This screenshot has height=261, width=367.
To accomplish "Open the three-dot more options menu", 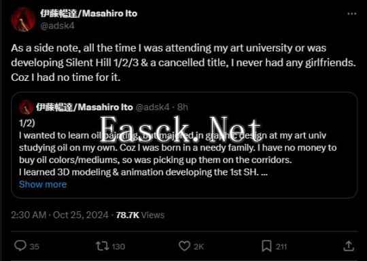I will tap(352, 14).
